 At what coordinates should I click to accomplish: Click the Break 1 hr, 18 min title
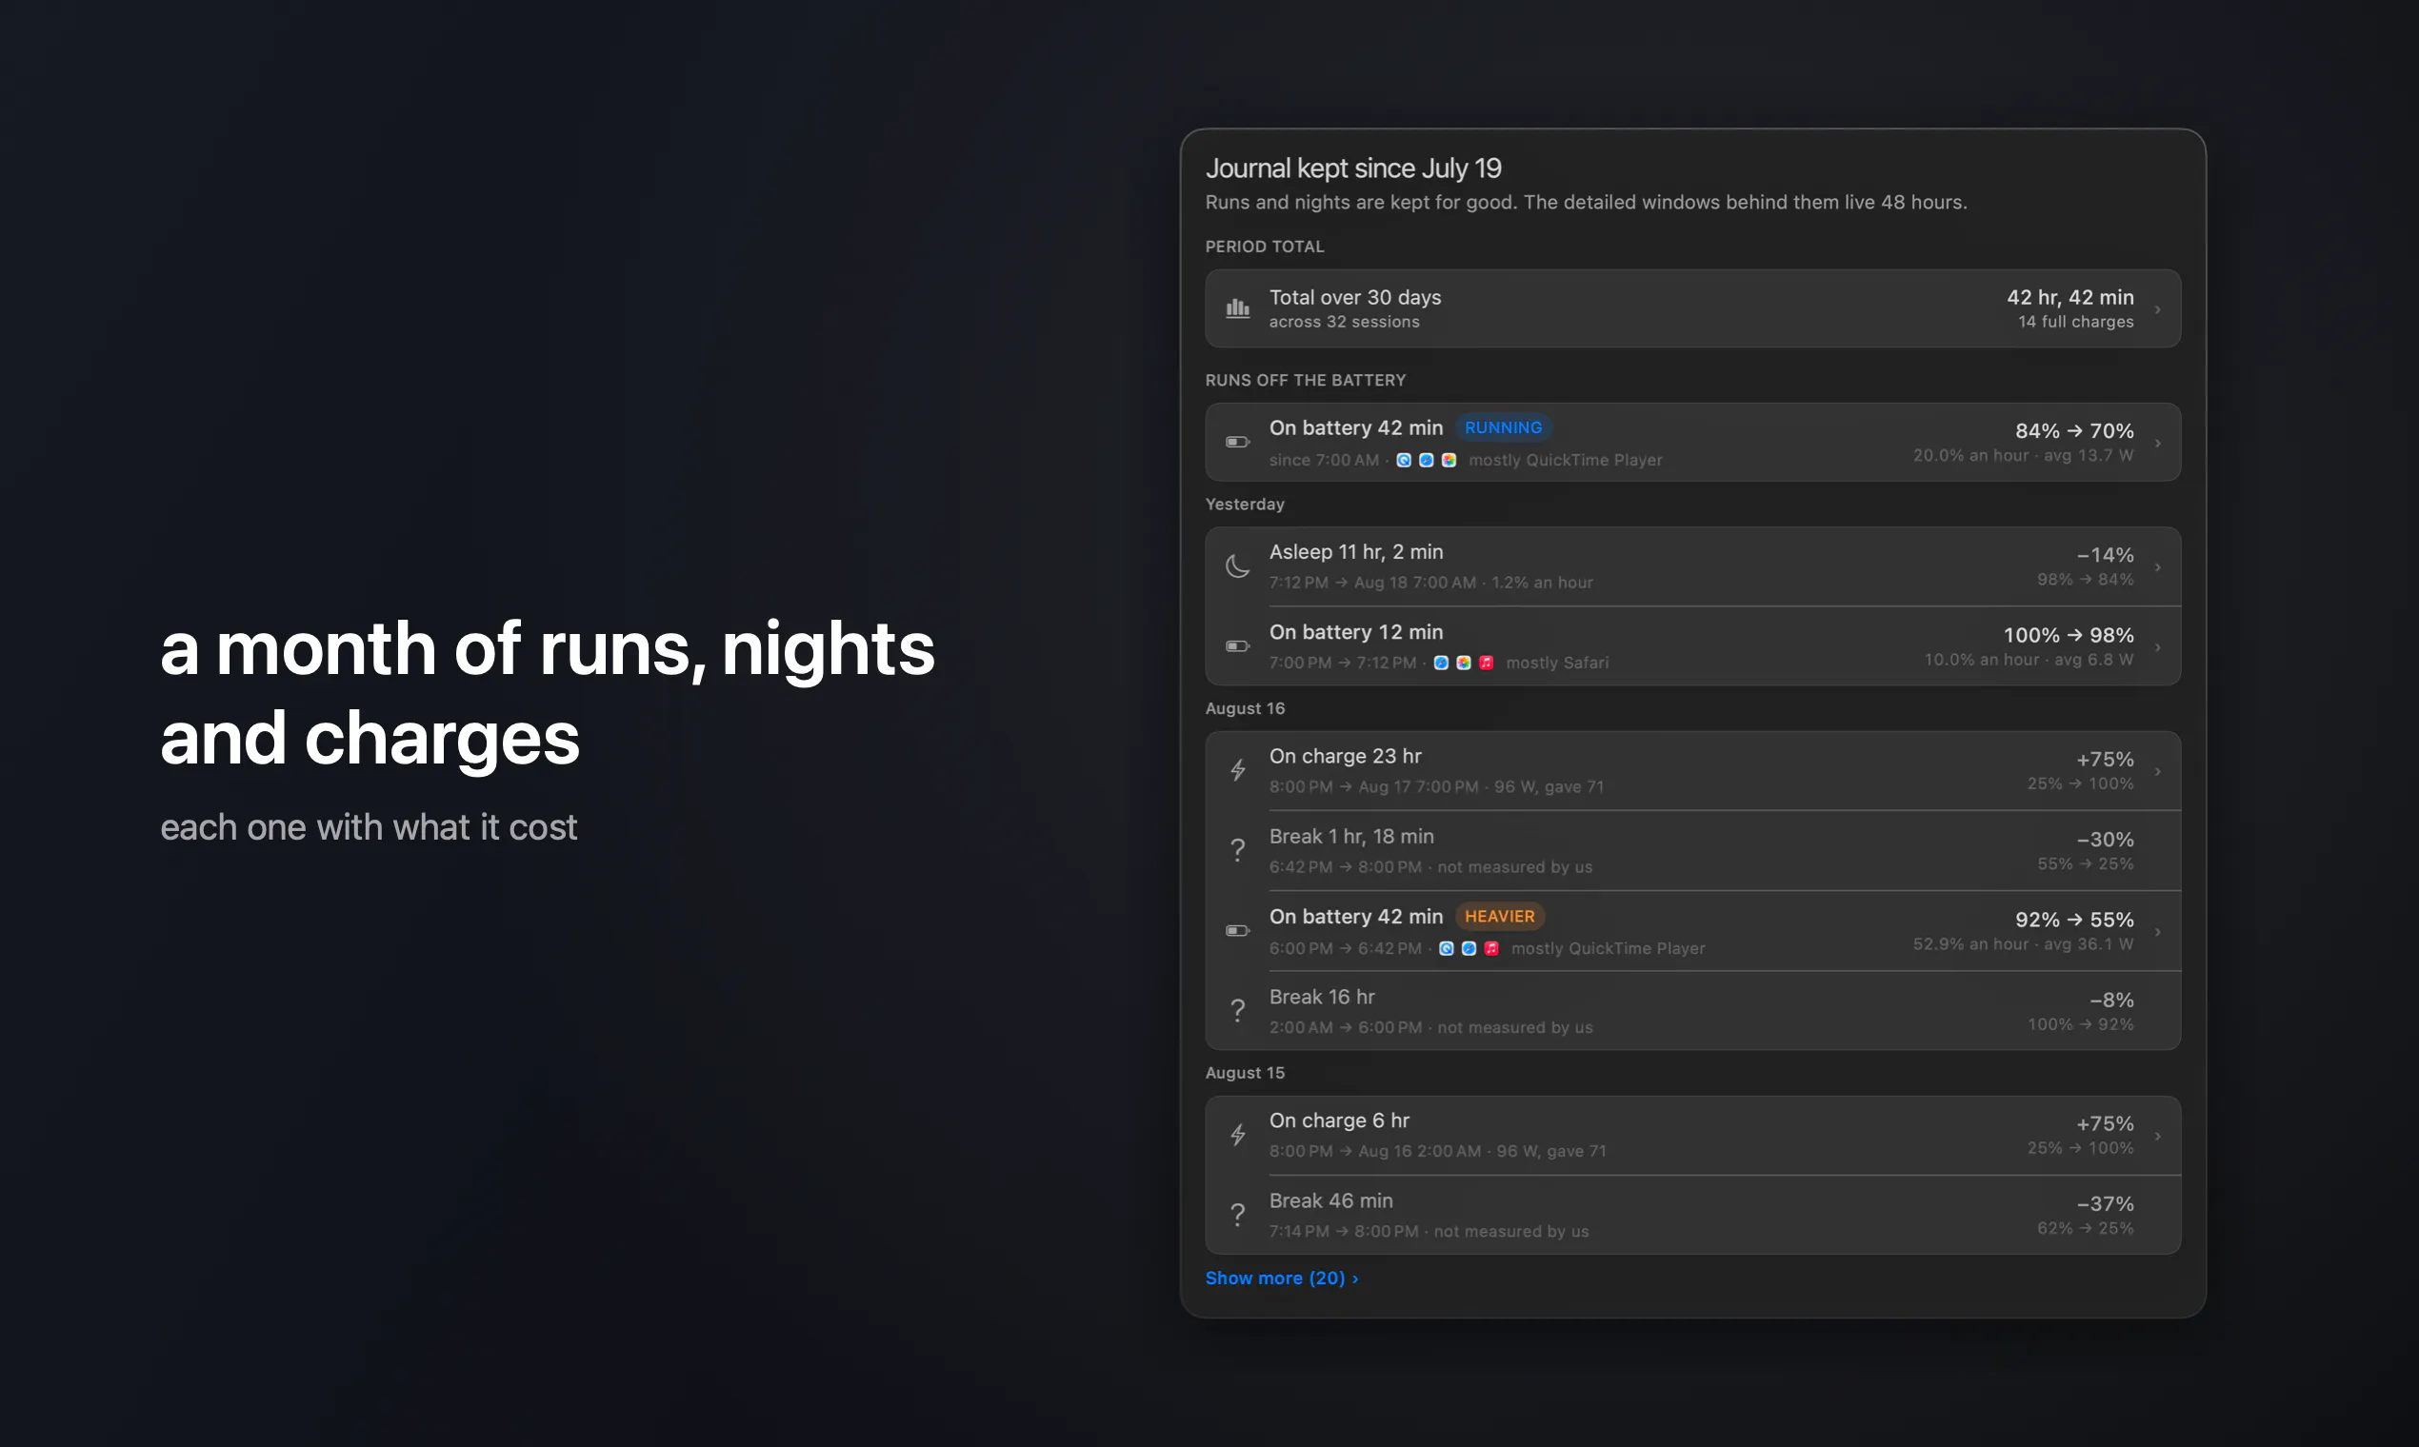(1351, 837)
